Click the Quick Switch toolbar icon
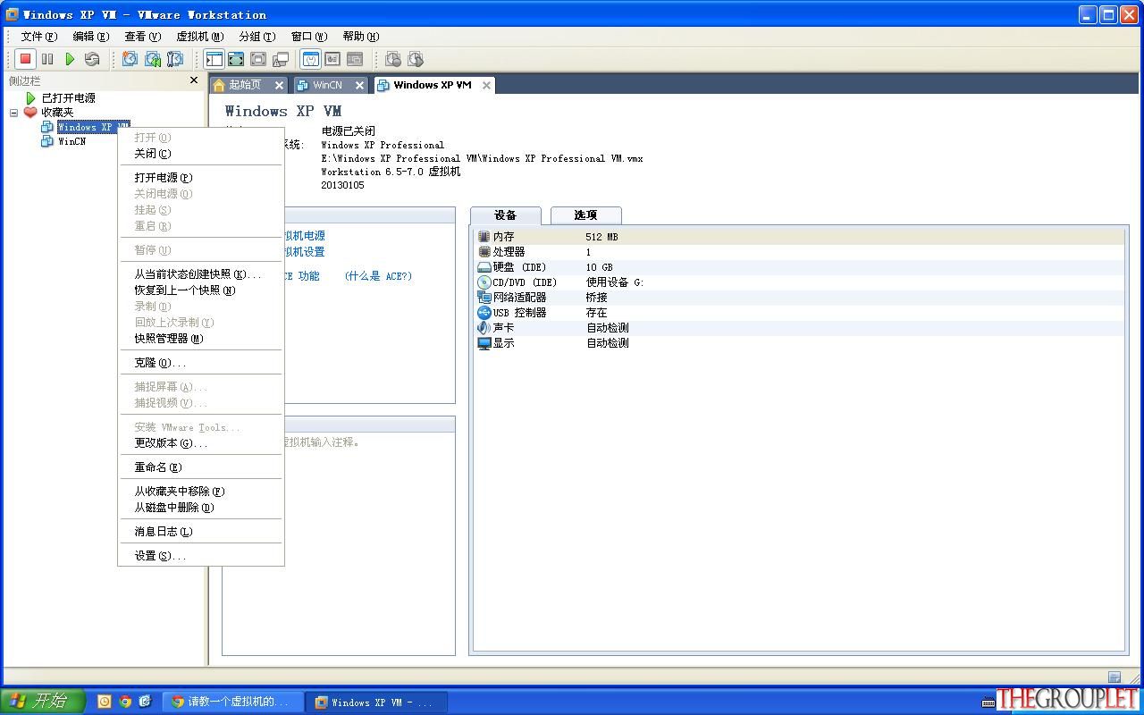Image resolution: width=1144 pixels, height=715 pixels. [236, 59]
